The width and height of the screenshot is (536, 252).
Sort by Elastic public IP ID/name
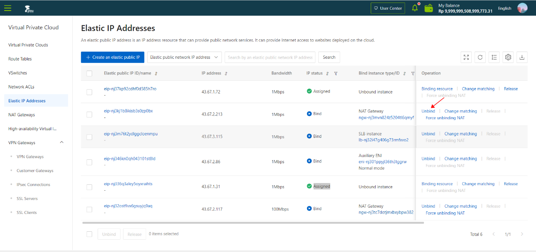pyautogui.click(x=156, y=74)
